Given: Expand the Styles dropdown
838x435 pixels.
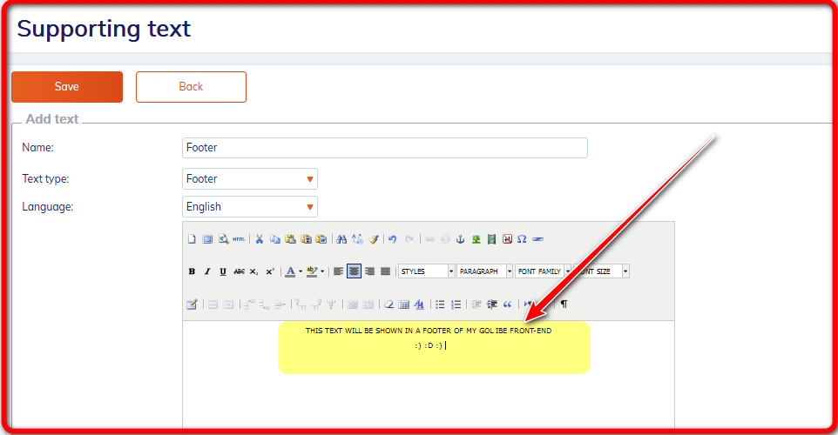Looking at the screenshot, I should click(427, 271).
